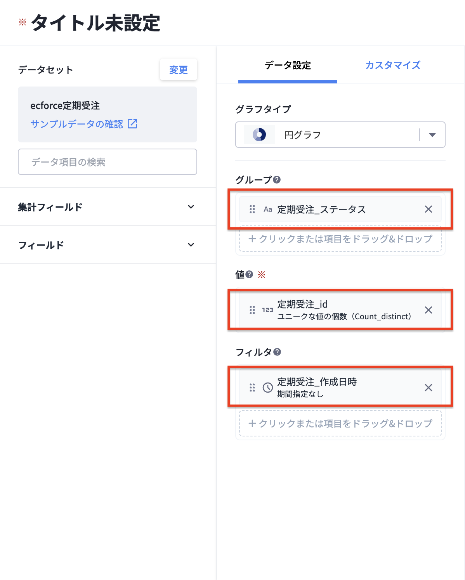The image size is (465, 580).
Task: Click the help icon next to グループ
Action: 277,180
